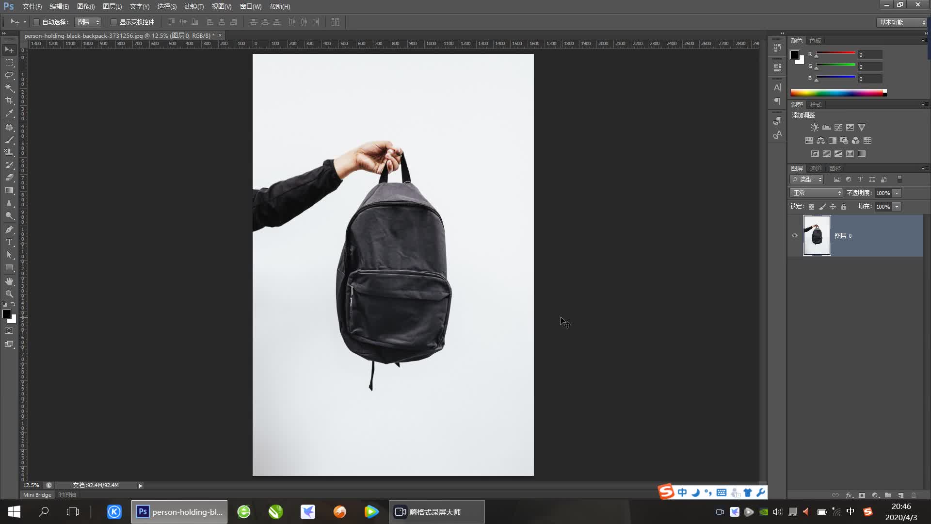Select the Eyedropper tool
This screenshot has height=524, width=931.
coord(9,113)
